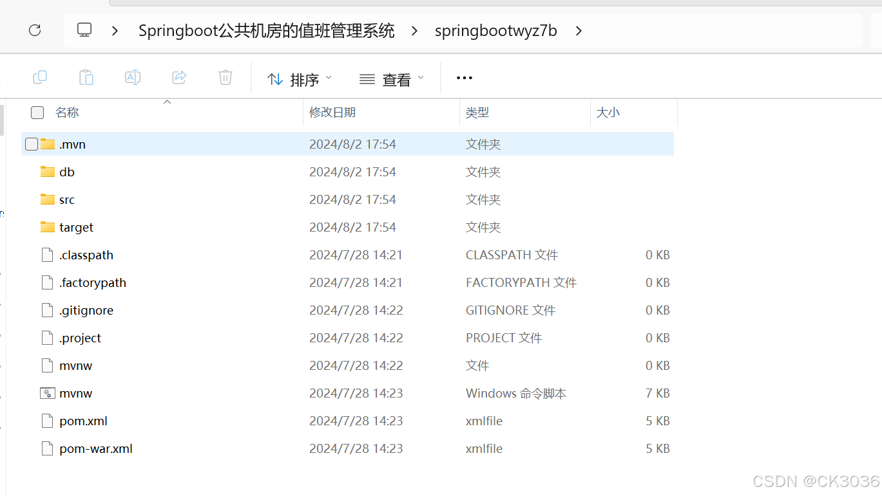Open the pom.xml file

[82, 421]
